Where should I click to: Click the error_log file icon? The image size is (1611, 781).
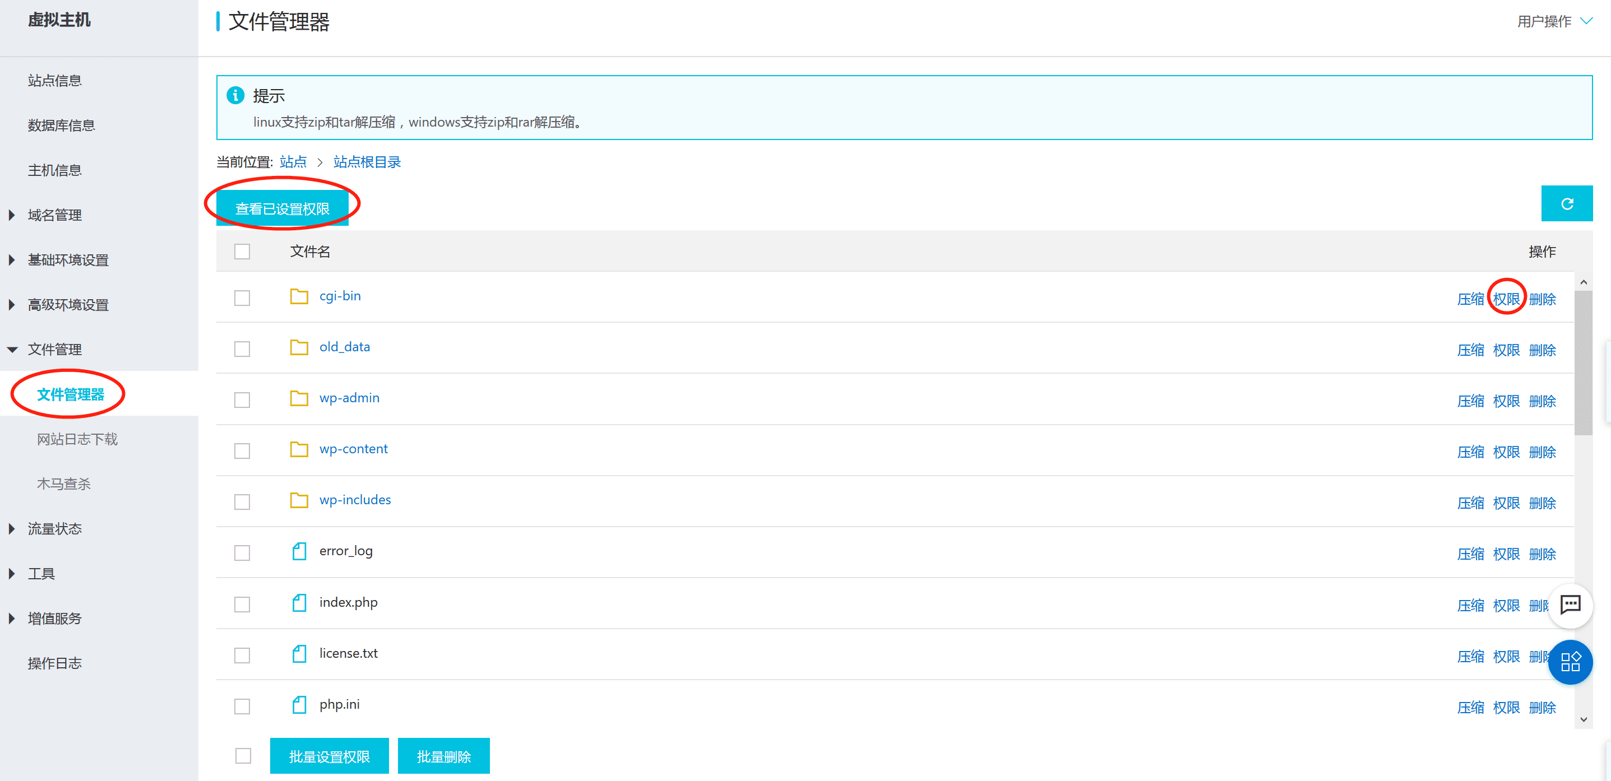tap(299, 551)
